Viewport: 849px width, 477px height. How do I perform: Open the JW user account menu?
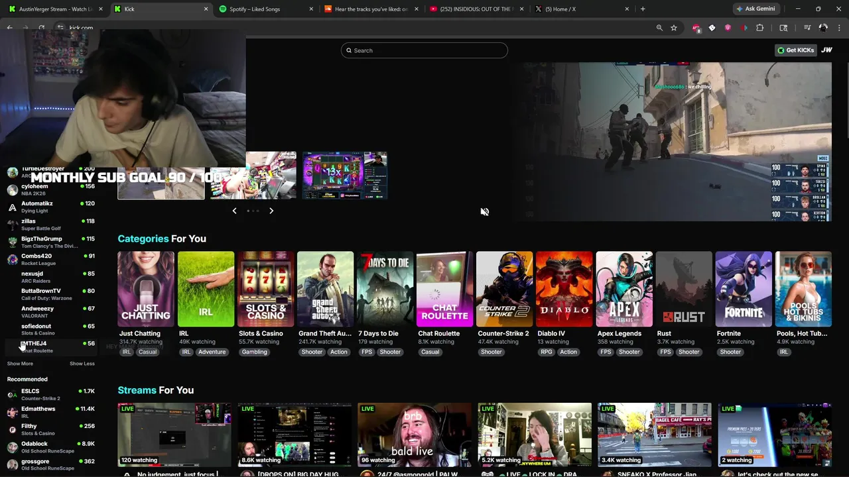(x=826, y=50)
